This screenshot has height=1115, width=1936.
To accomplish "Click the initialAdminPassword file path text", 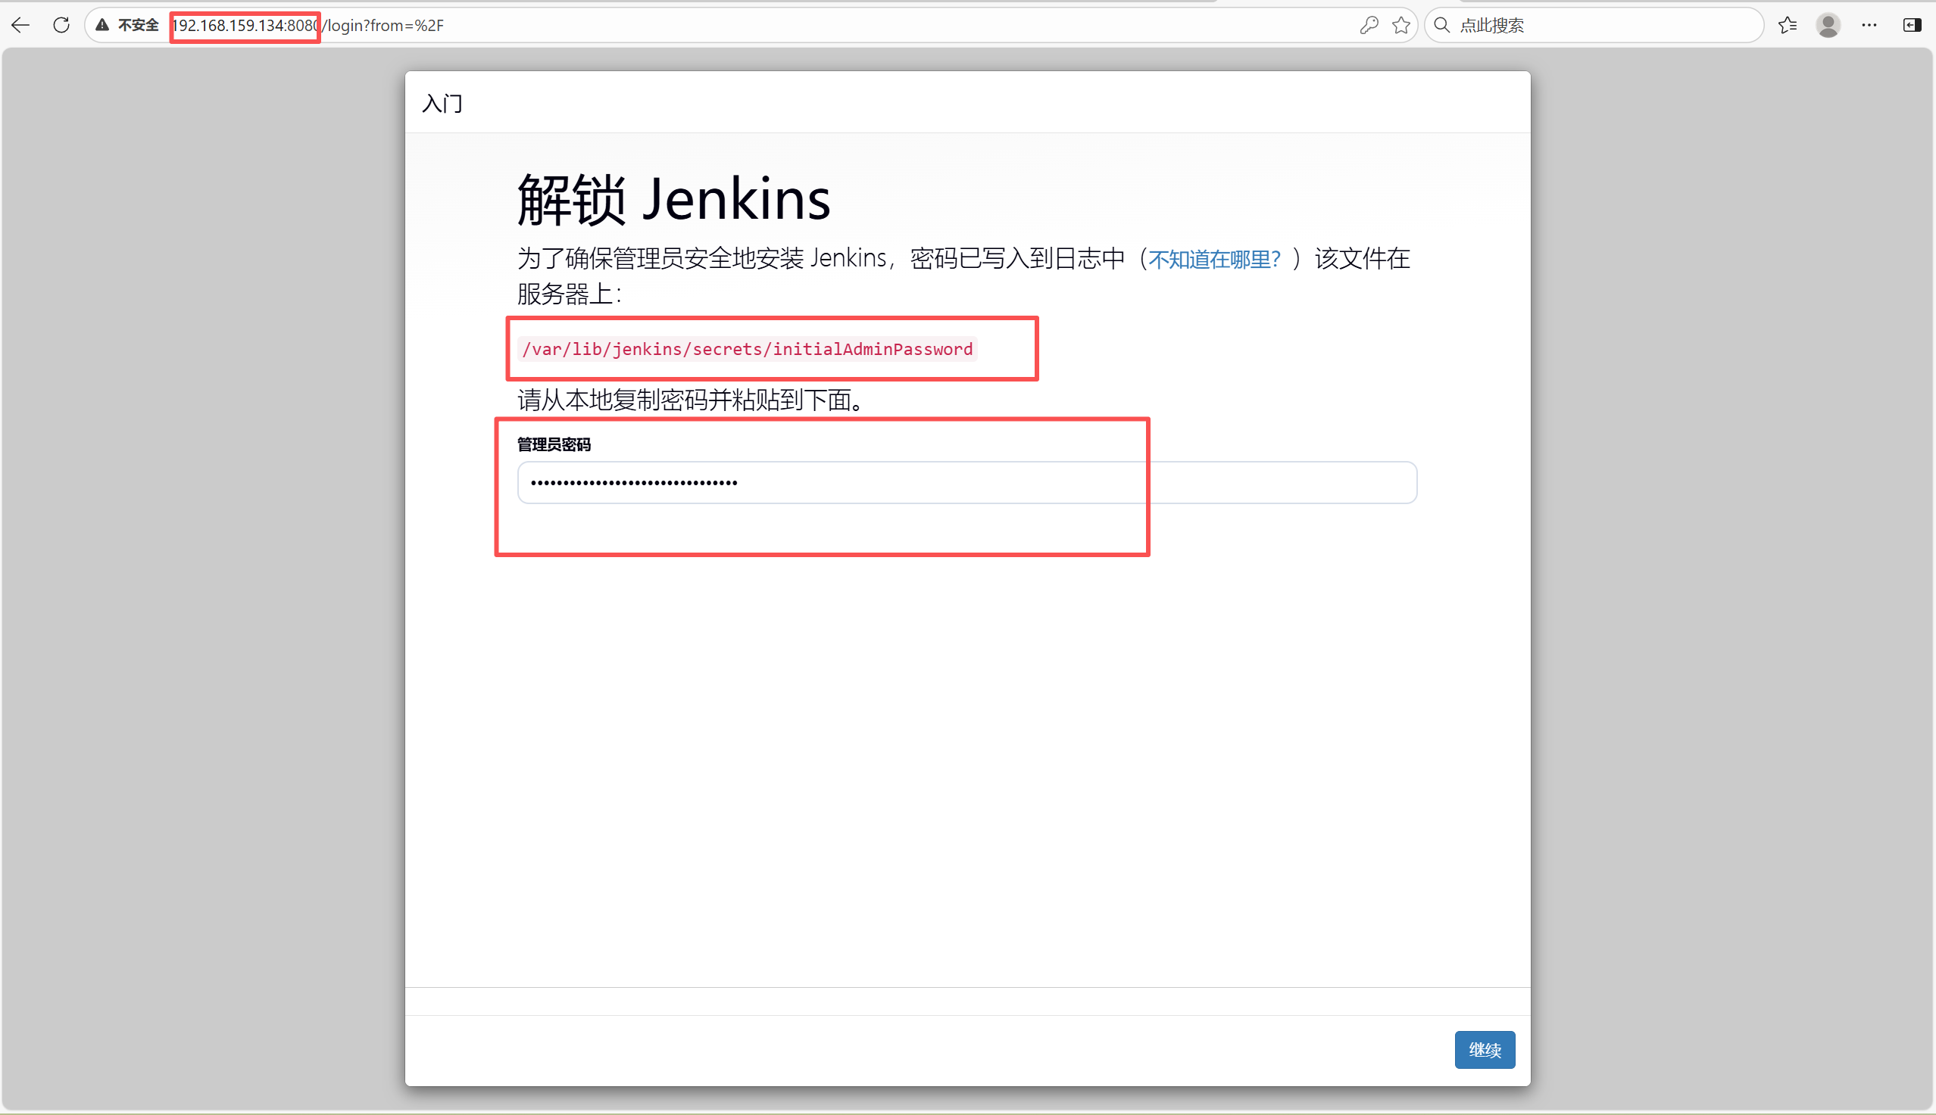I will pos(747,349).
